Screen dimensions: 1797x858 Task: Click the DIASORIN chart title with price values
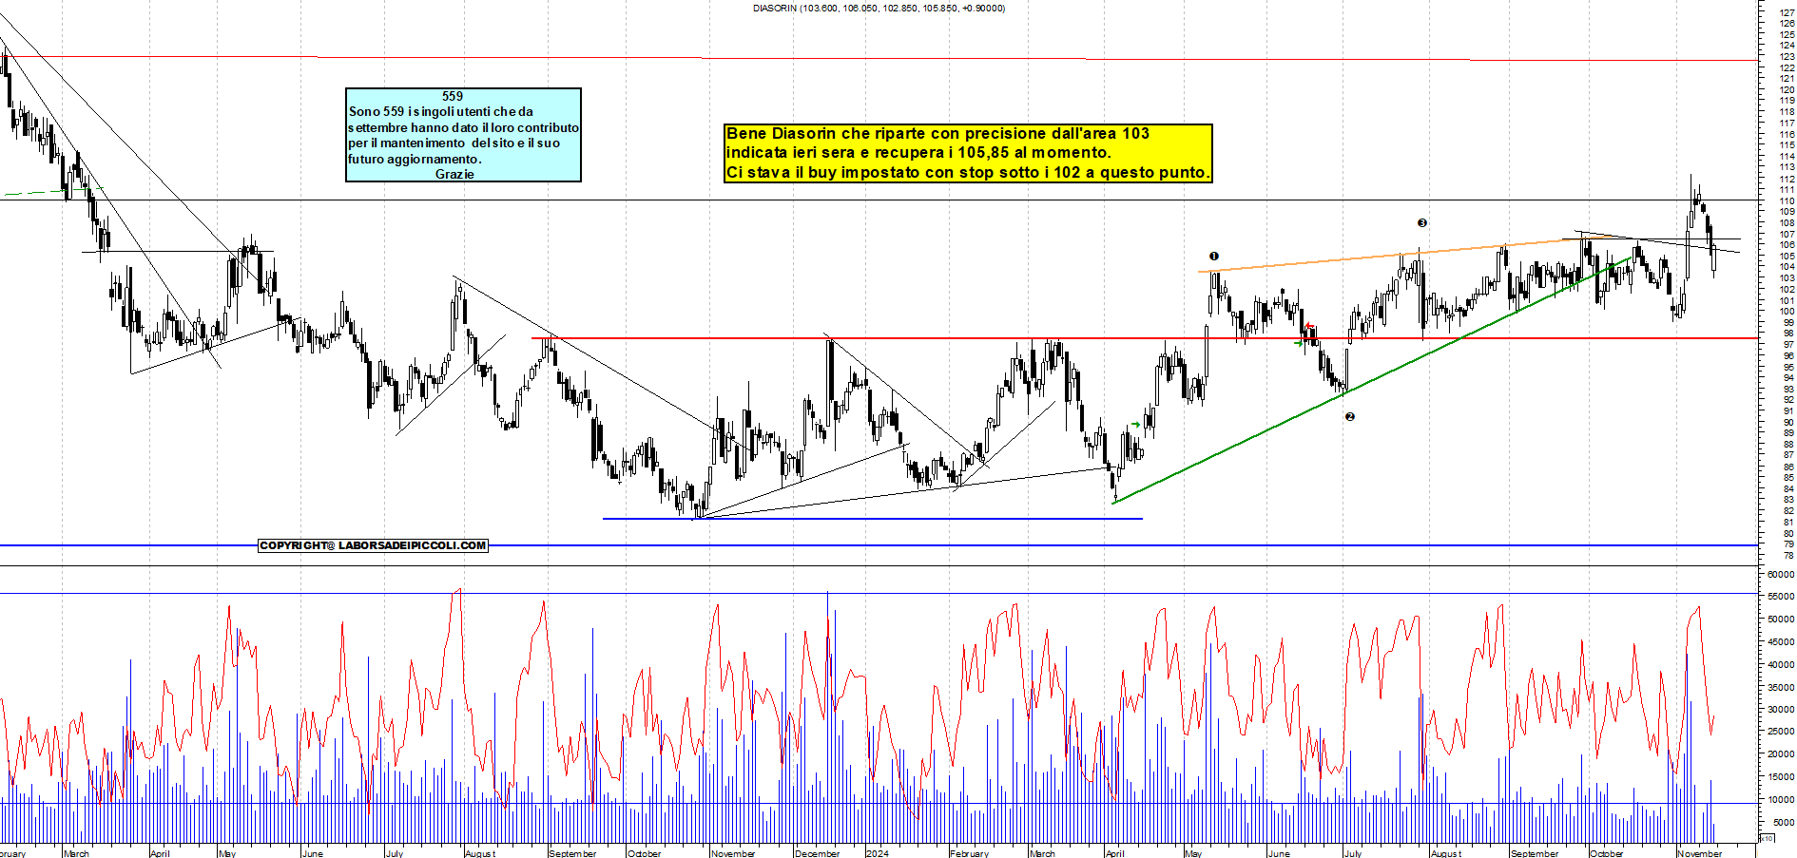[879, 9]
